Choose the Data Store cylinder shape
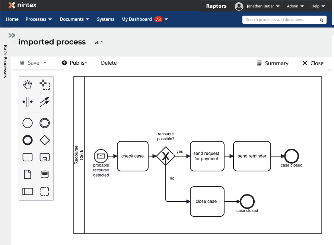 point(45,174)
